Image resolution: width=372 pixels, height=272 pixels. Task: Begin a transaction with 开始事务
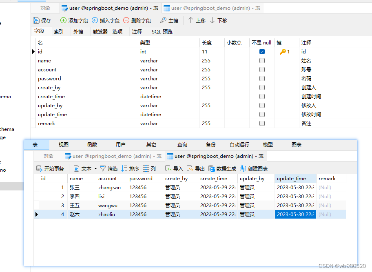pyautogui.click(x=50, y=168)
